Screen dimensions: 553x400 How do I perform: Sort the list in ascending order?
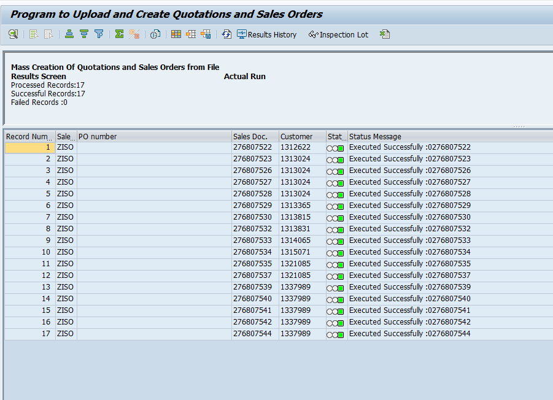point(69,34)
